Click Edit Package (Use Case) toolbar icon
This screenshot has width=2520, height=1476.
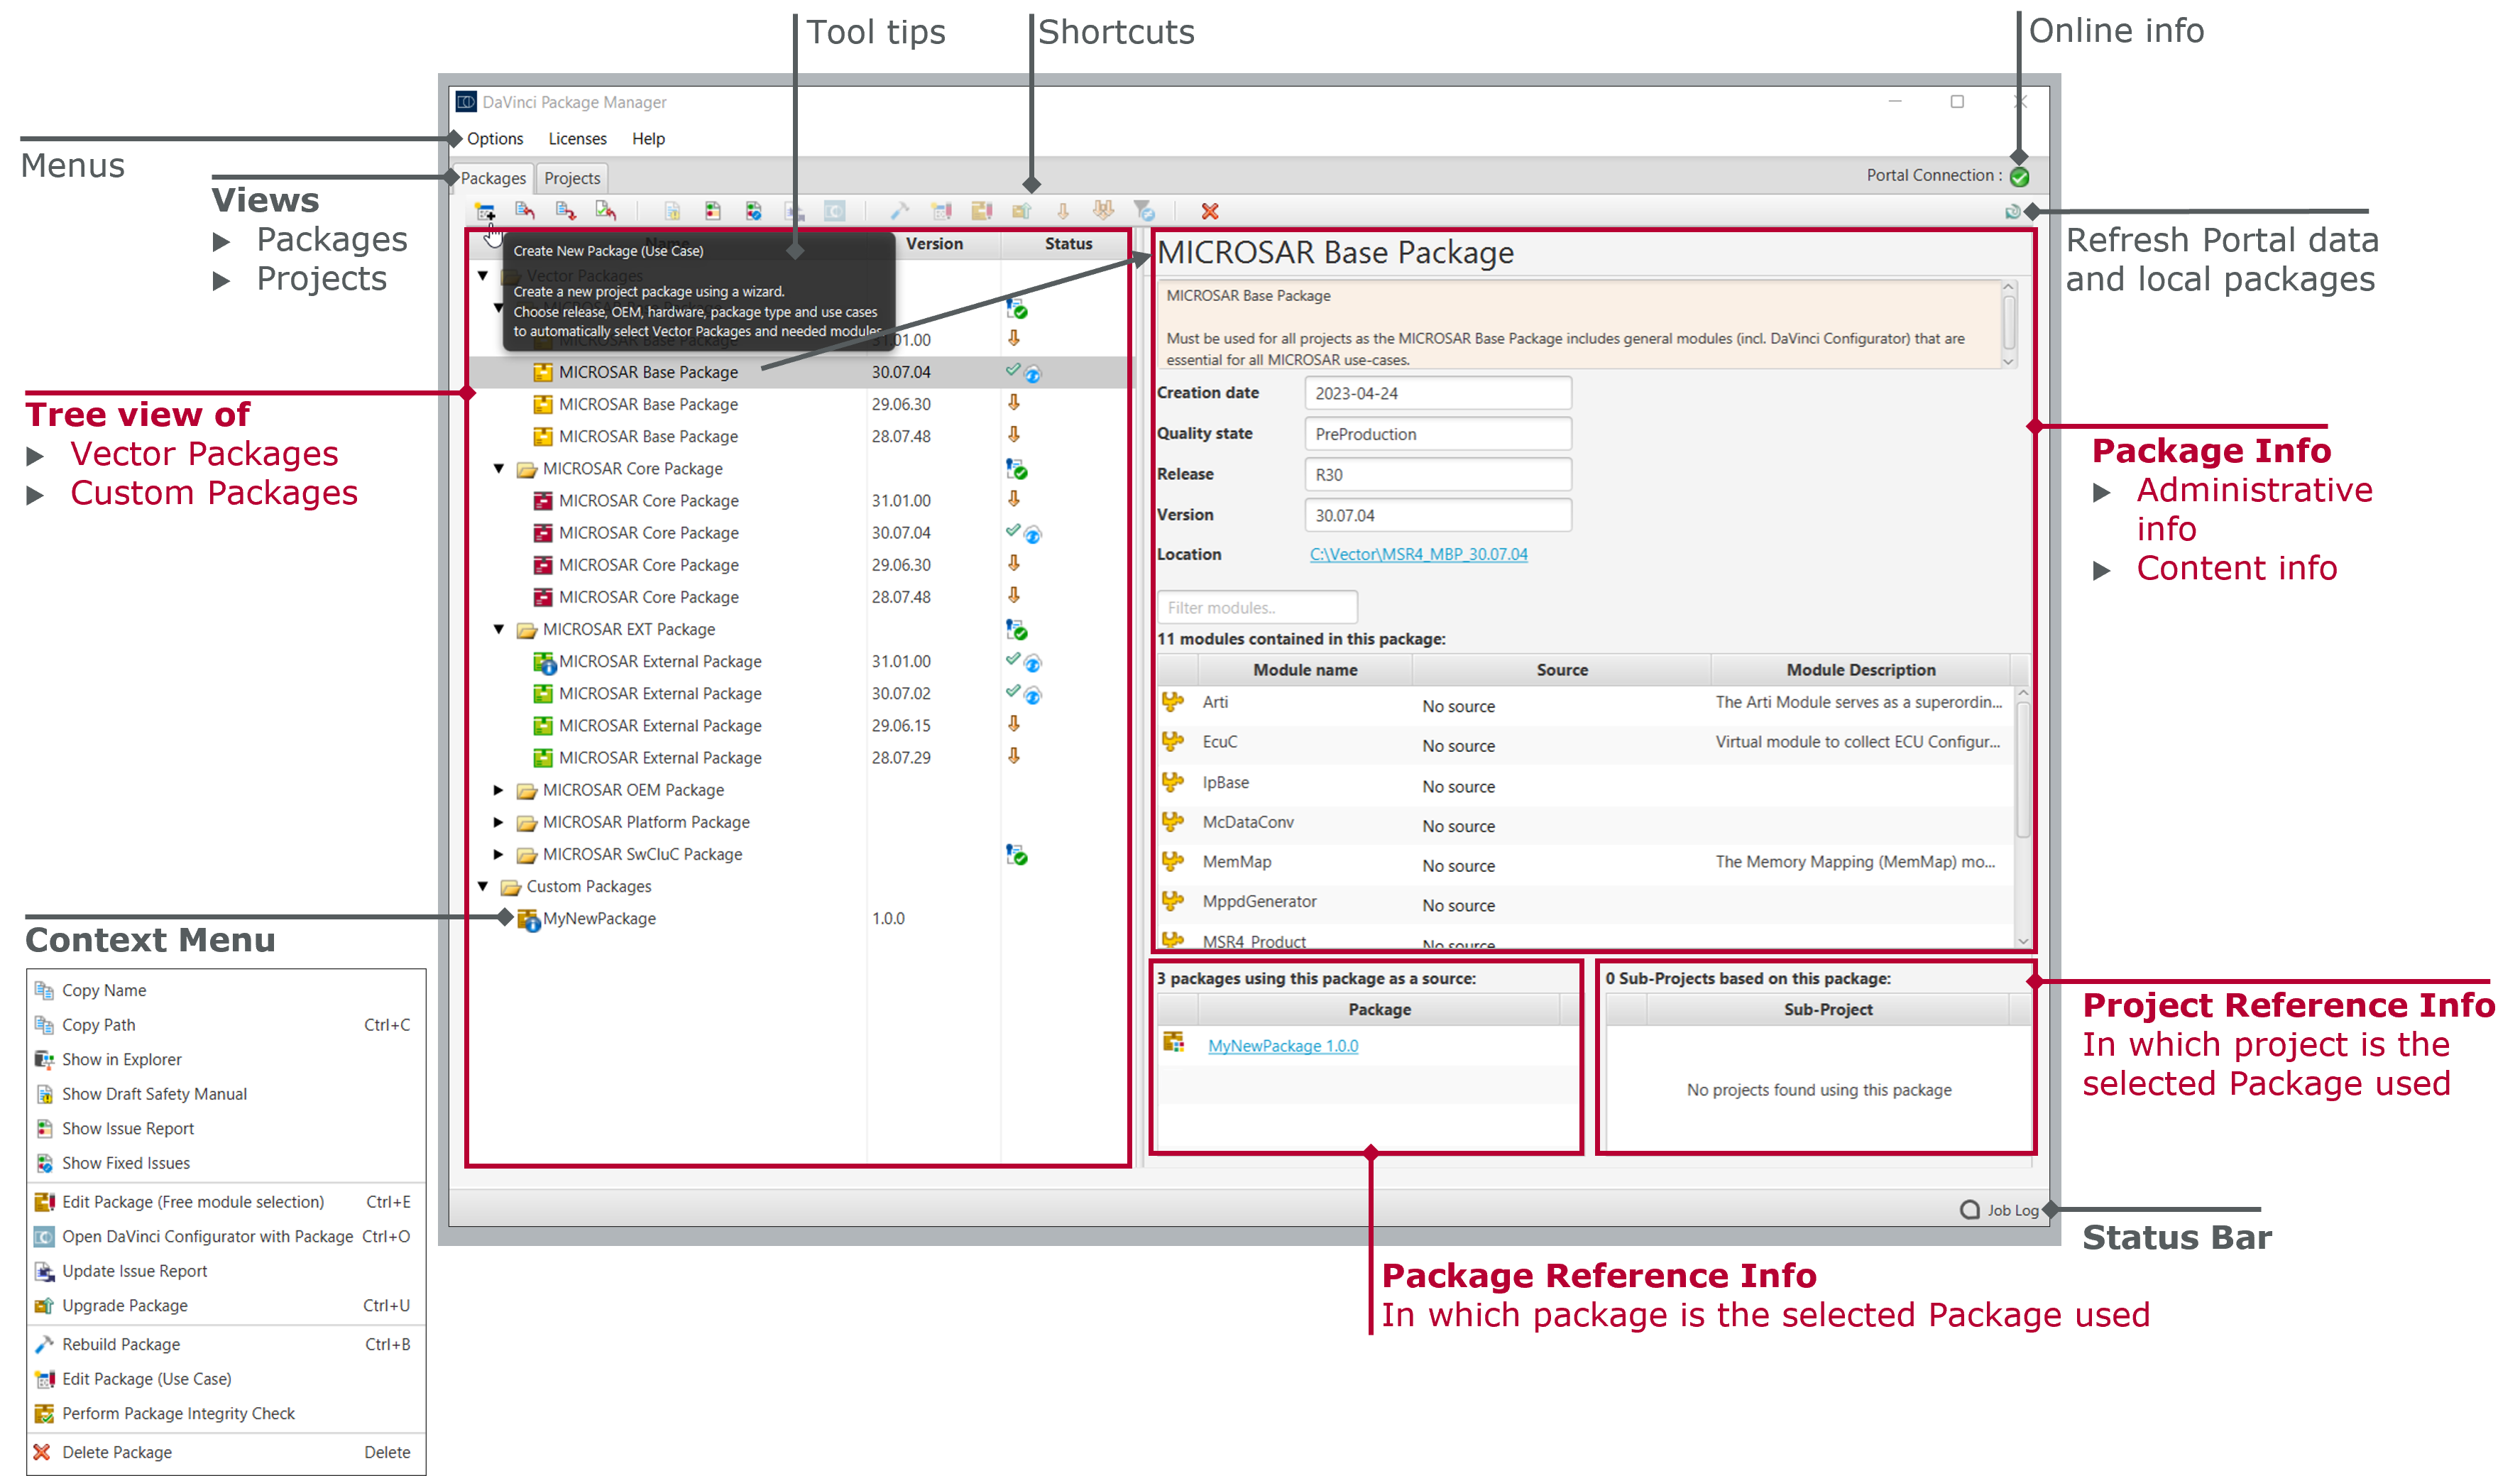[941, 211]
